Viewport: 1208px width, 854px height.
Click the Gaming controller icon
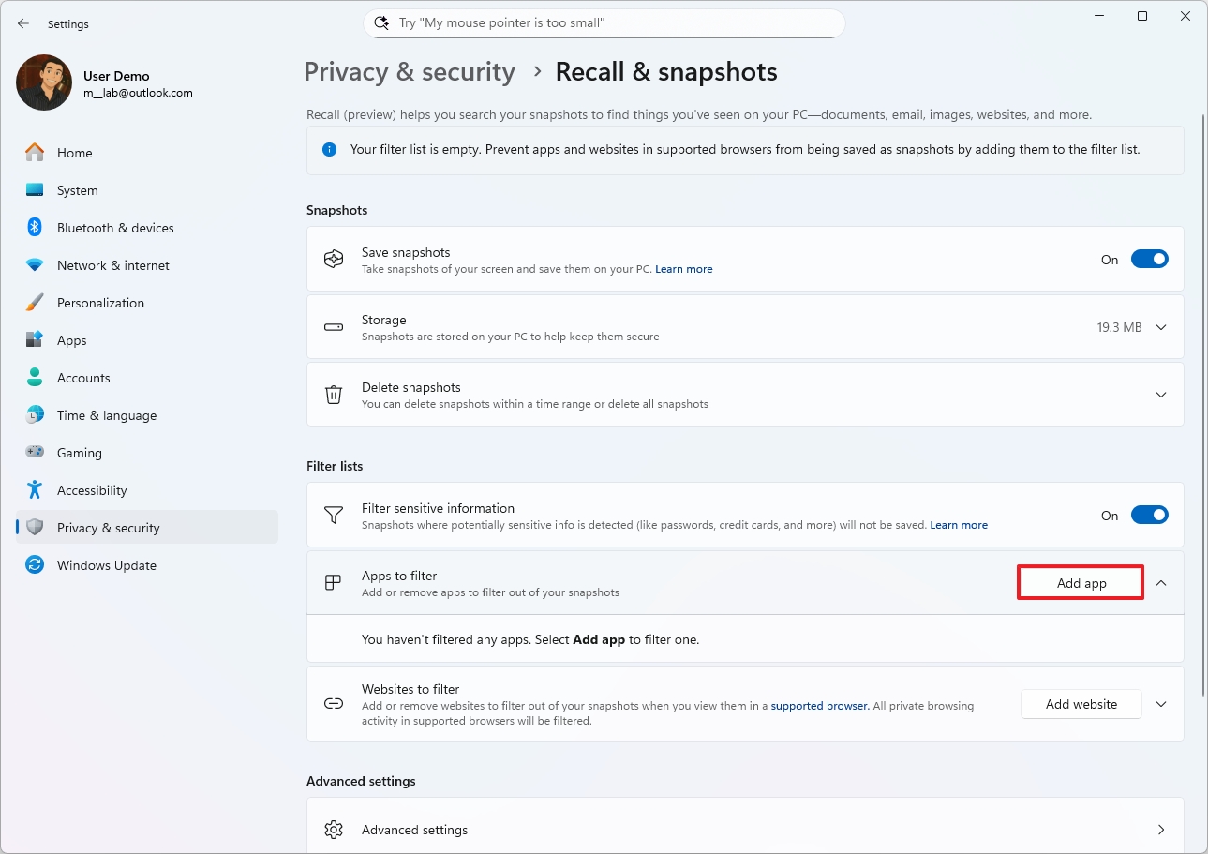point(35,453)
